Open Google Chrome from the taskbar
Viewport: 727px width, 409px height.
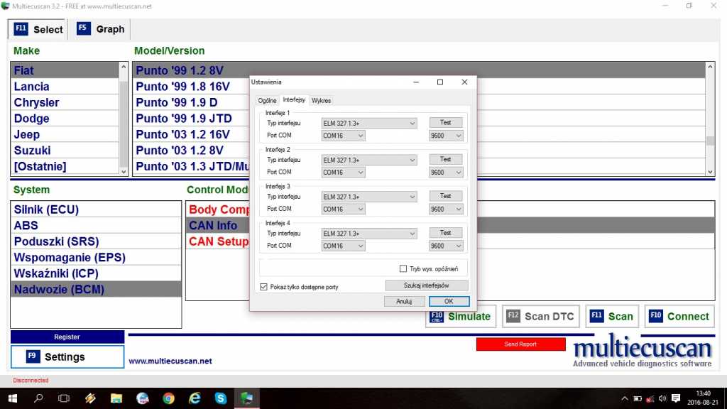coord(168,398)
